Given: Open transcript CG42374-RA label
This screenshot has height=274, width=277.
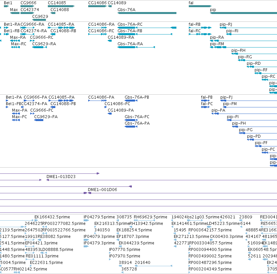Looking at the screenshot, I should tap(34, 31).
